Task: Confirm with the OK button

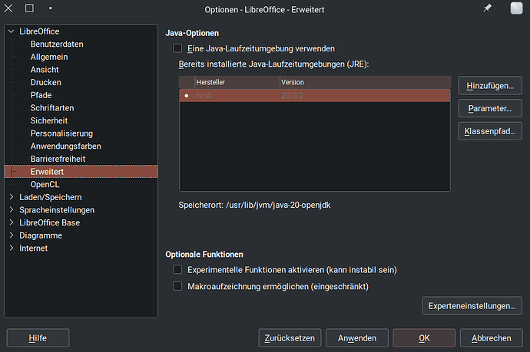Action: point(424,338)
